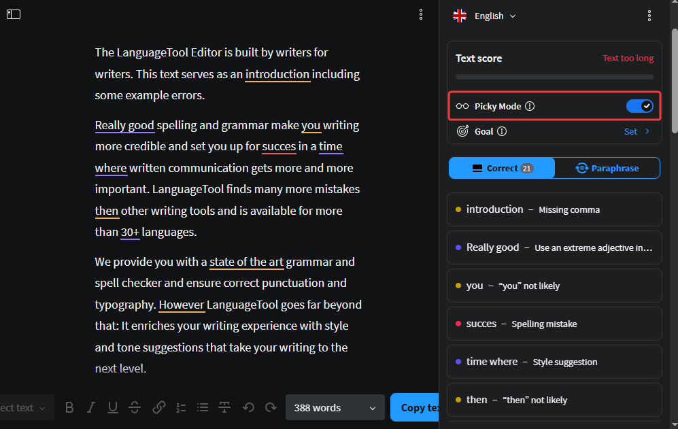
Task: Insert a hyperlink via the link icon
Action: coord(159,407)
